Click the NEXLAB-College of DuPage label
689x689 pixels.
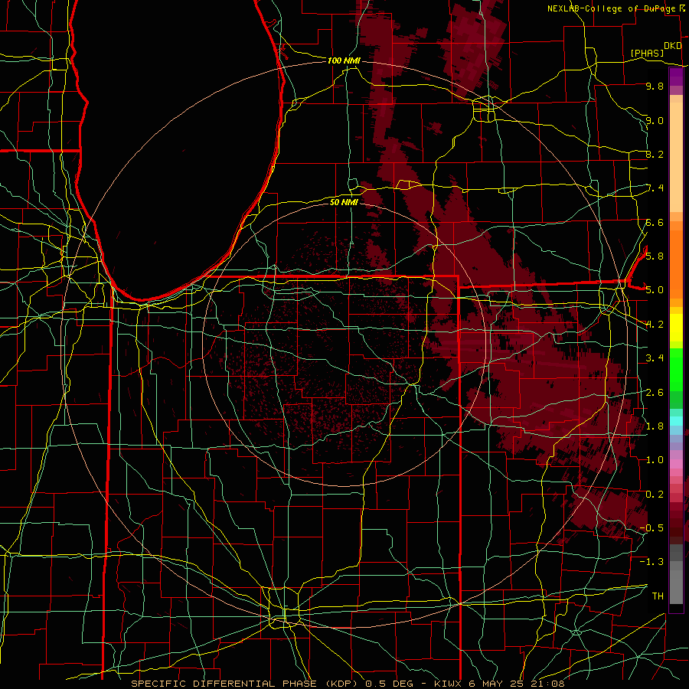coord(611,8)
